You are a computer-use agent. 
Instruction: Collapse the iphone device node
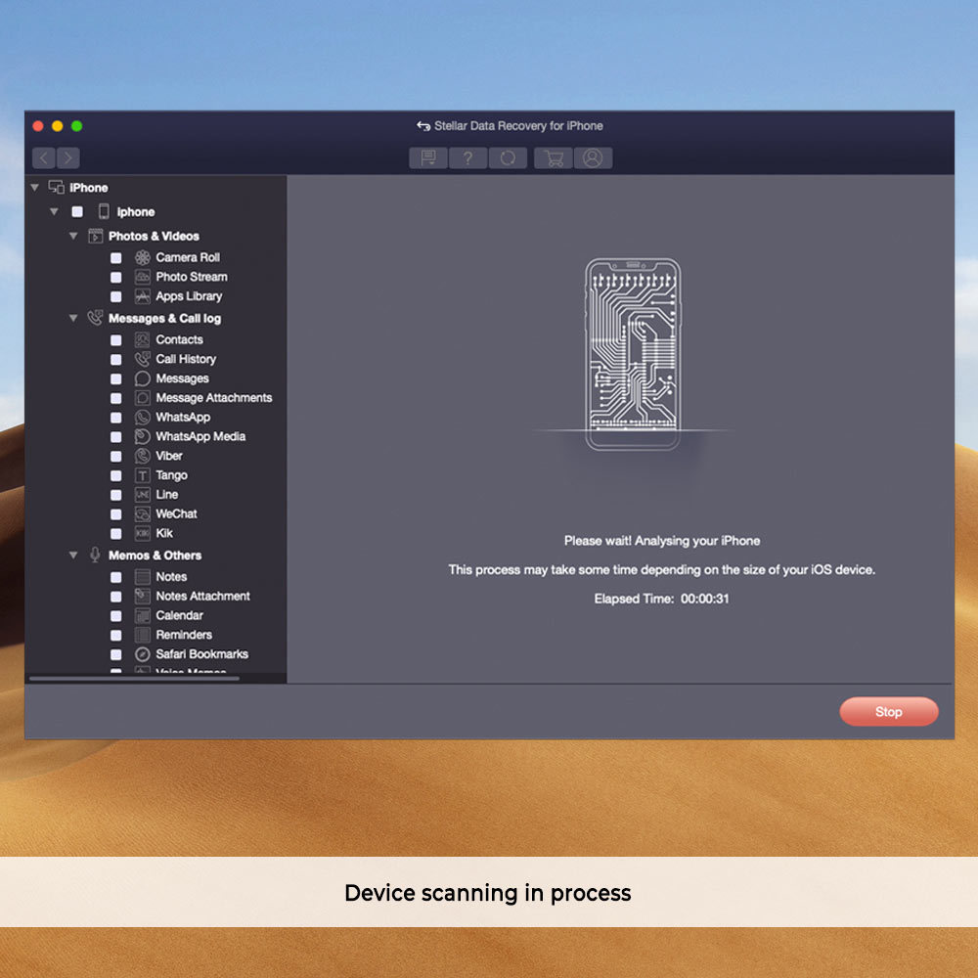point(54,211)
